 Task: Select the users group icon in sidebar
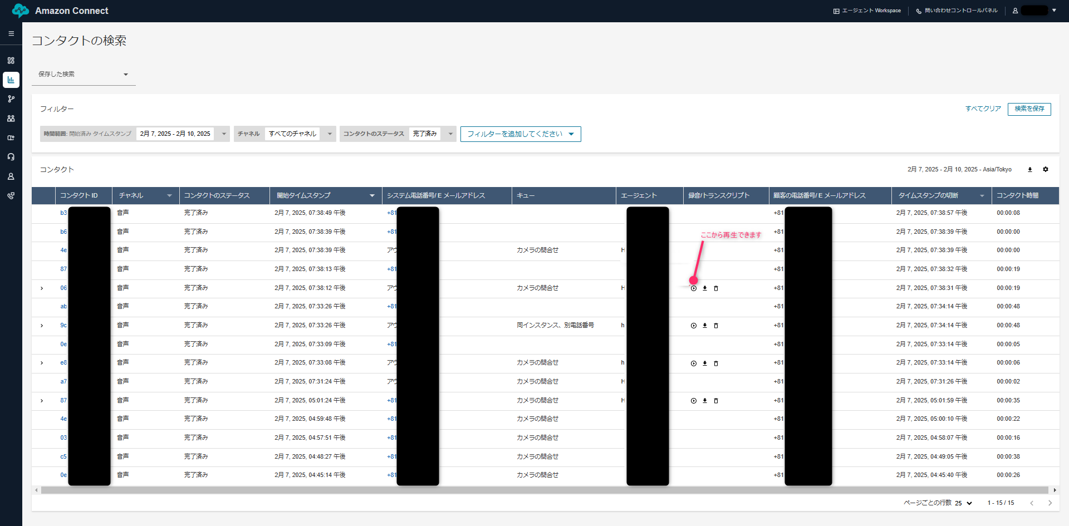(x=11, y=119)
